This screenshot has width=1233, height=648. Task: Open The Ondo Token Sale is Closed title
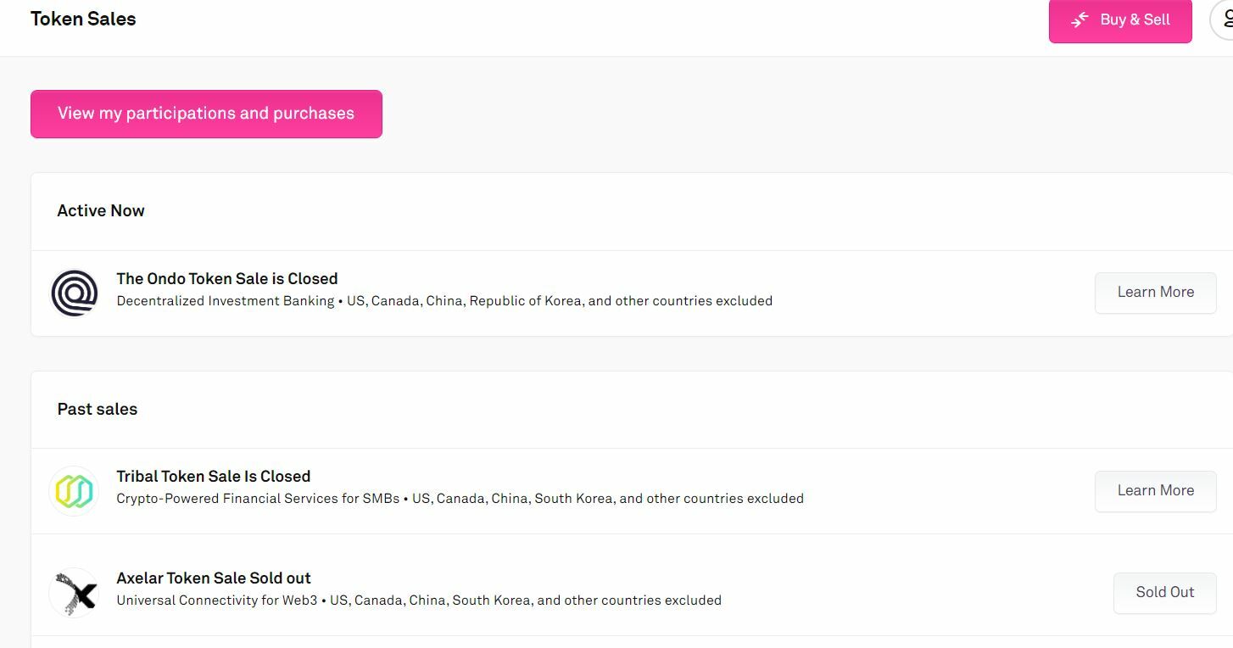coord(227,278)
